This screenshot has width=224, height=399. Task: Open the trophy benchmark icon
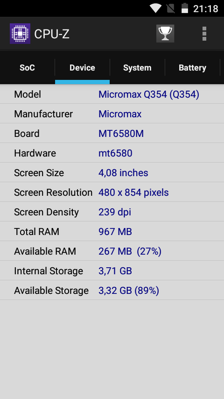165,34
